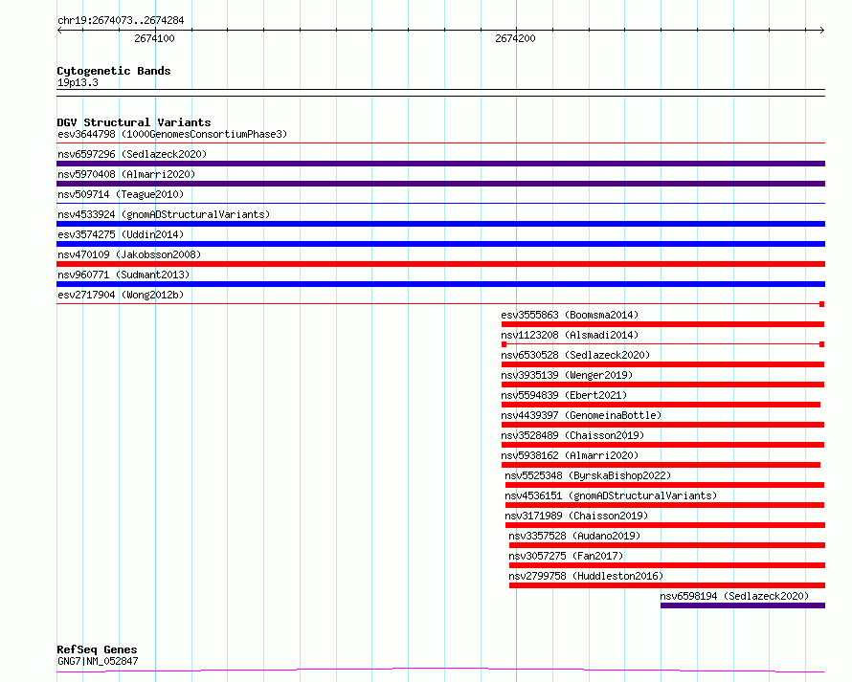Open variant nsv3057275 (Fan2017)
Viewport: 852px width, 682px height.
566,556
